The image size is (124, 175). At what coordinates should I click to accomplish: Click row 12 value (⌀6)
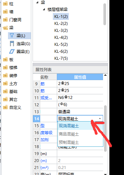pos(80,105)
